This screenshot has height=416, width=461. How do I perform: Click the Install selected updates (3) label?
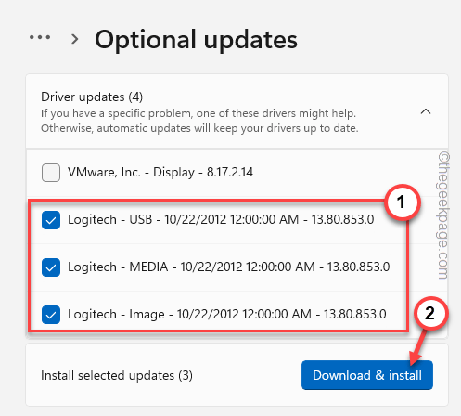[x=117, y=375]
